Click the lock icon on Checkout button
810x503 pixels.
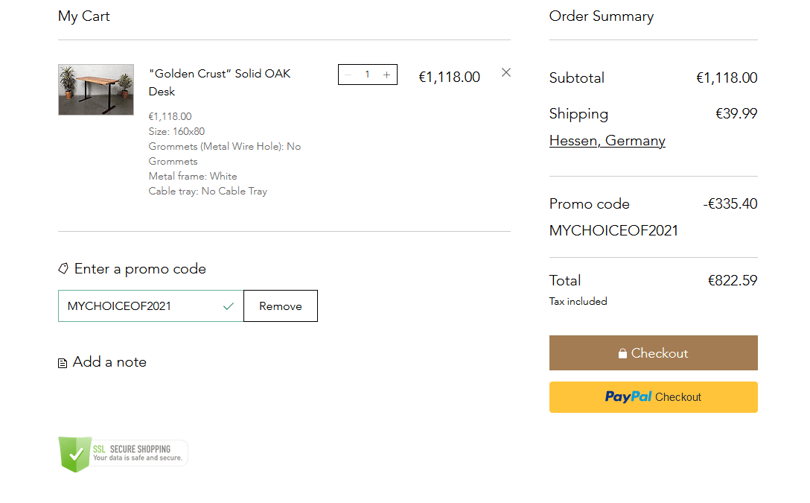click(622, 354)
